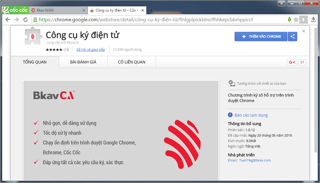Close the Công cụ ký điện tử tab
This screenshot has height=183, width=320.
coord(143,10)
